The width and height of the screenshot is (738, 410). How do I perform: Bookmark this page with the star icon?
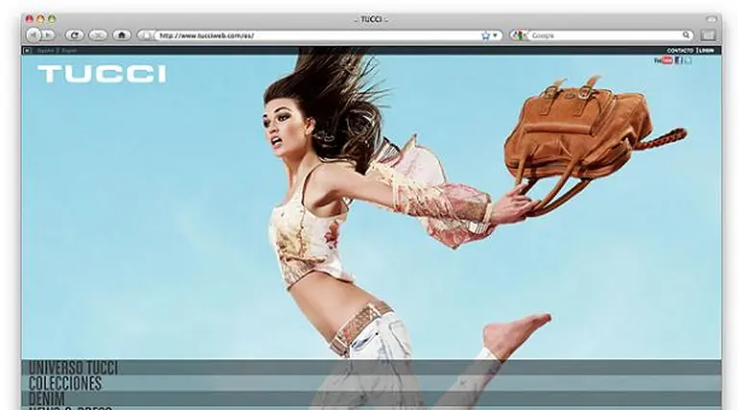point(485,36)
